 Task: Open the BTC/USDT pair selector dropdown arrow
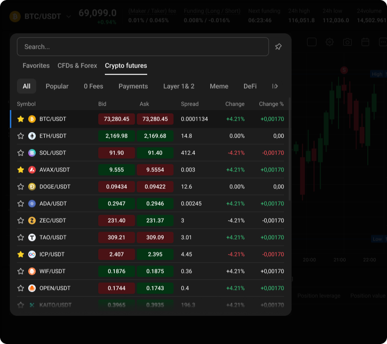tap(69, 16)
